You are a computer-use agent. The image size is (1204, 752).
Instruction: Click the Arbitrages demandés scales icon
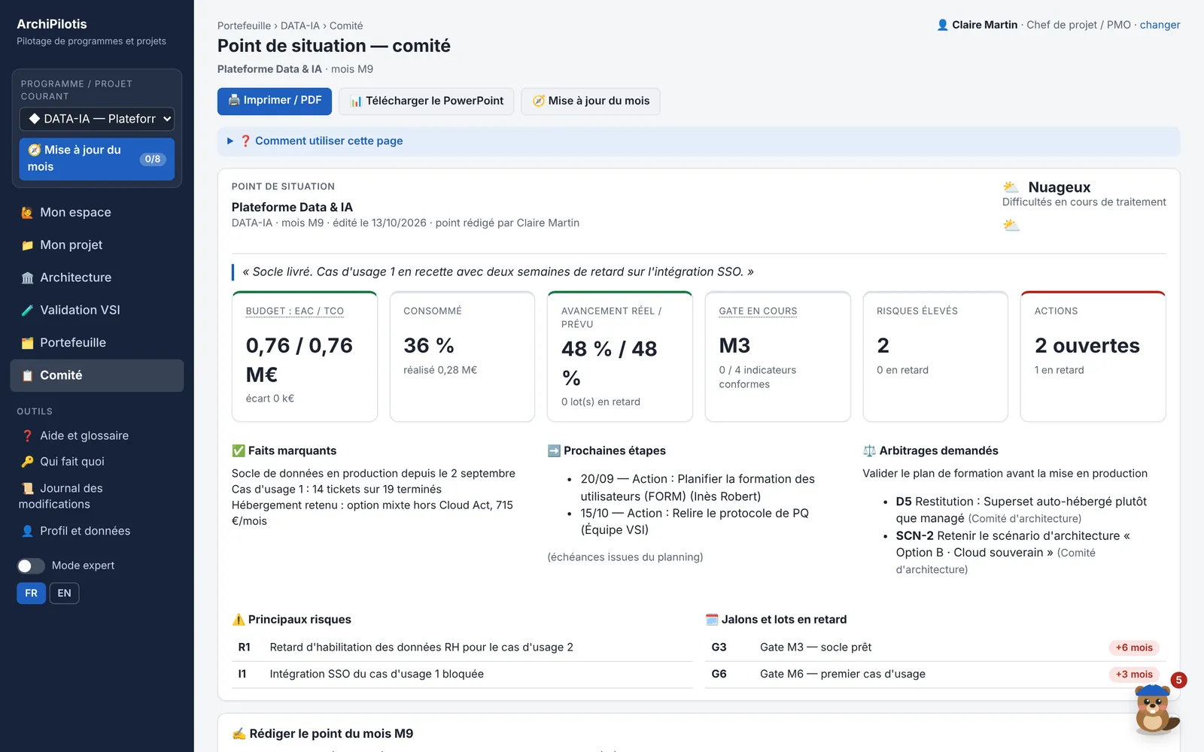(x=869, y=451)
